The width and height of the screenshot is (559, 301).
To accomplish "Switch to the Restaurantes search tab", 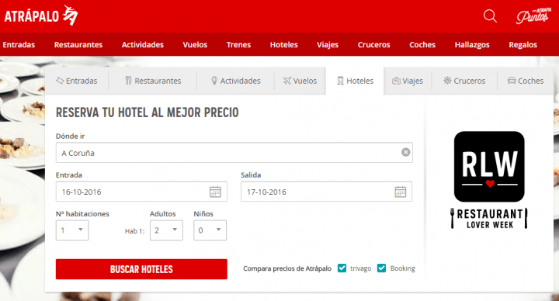I will (x=153, y=81).
